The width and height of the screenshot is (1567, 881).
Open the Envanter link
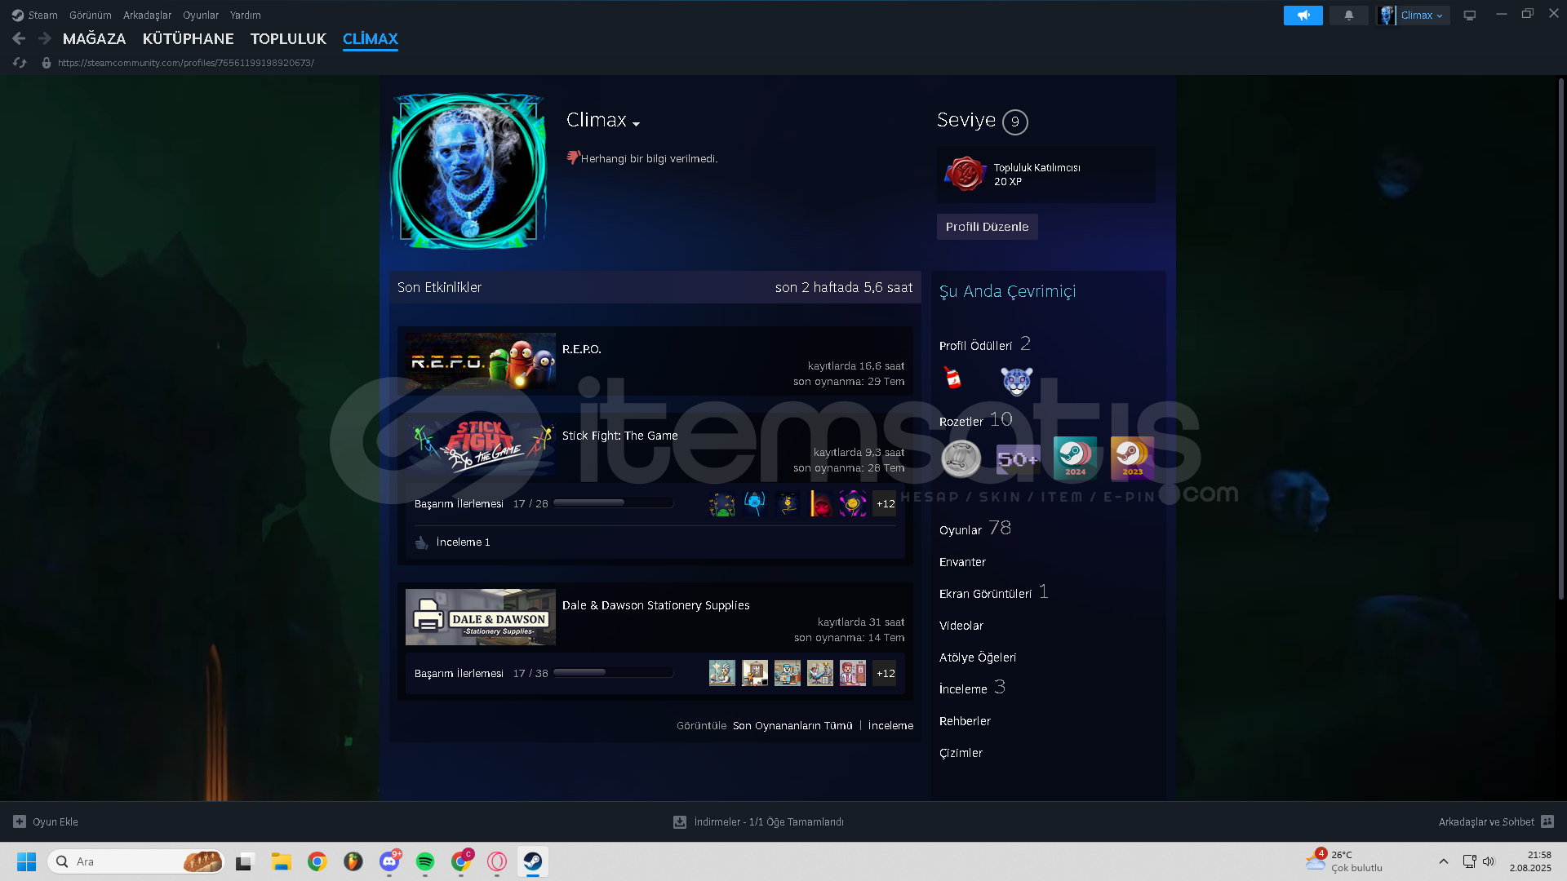[x=962, y=562]
